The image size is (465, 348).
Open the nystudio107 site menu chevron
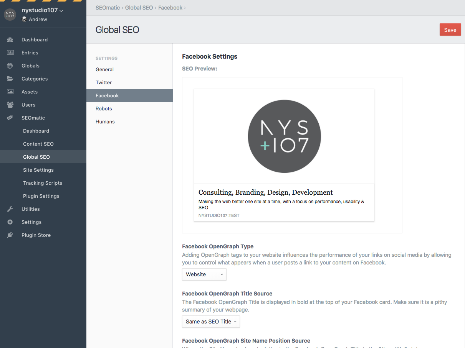click(x=61, y=11)
